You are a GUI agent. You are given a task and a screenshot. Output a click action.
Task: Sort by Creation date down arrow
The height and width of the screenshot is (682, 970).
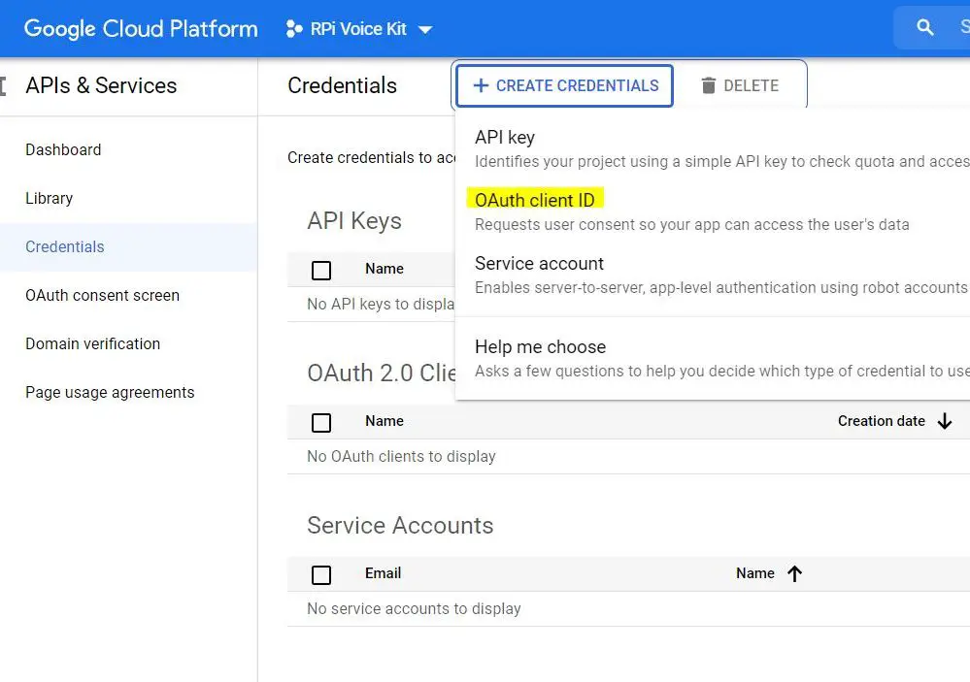pos(945,421)
